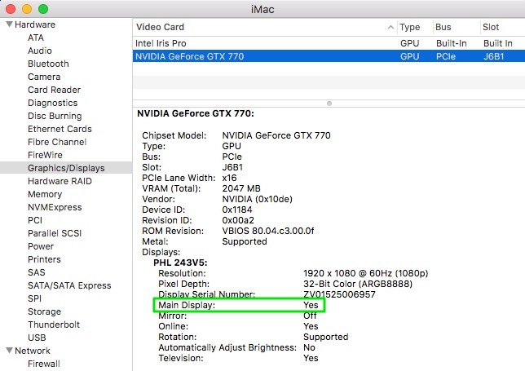Zoom window with the green button
Image resolution: width=525 pixels, height=371 pixels.
tap(43, 9)
